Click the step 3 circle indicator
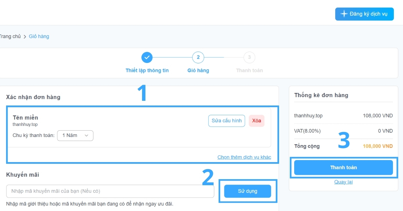This screenshot has width=403, height=211. pos(249,57)
